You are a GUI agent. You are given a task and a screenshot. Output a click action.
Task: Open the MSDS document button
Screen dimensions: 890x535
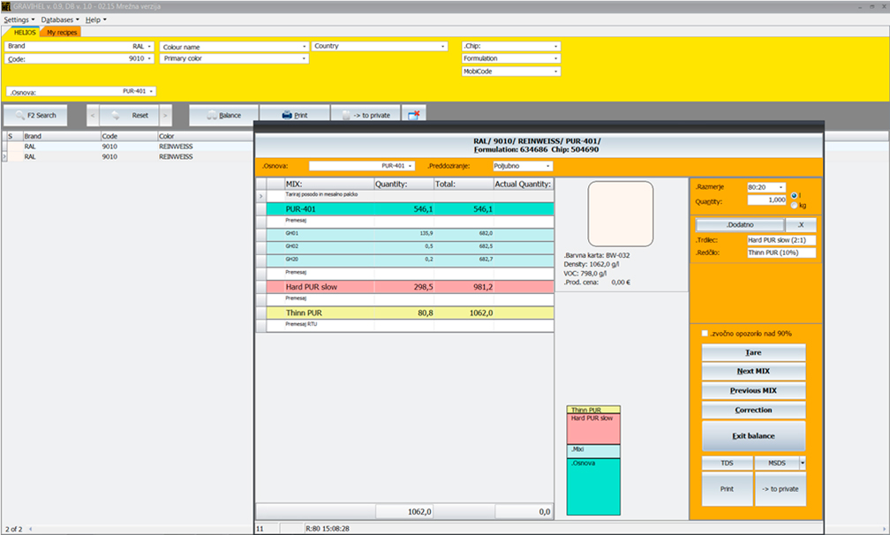776,463
